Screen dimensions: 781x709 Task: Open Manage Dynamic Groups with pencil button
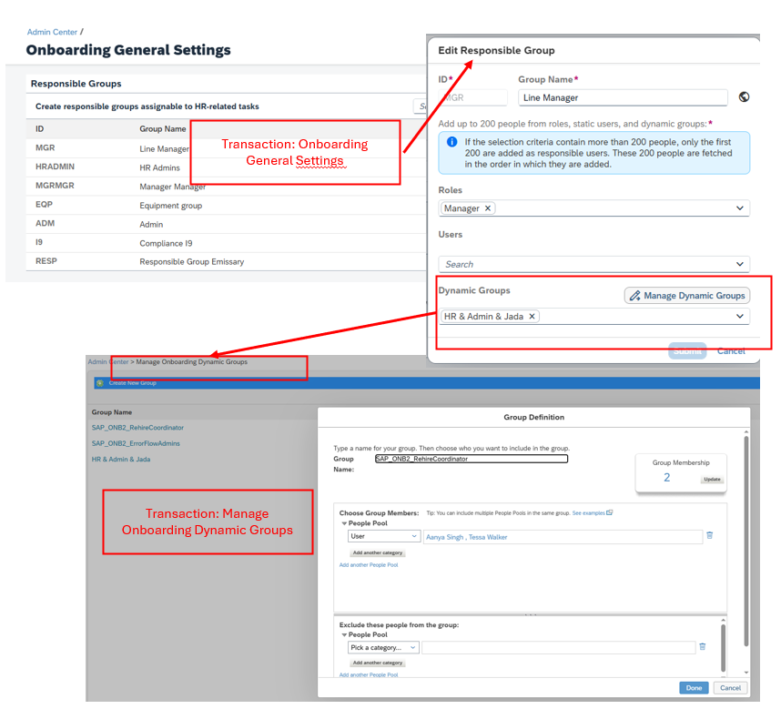[687, 295]
